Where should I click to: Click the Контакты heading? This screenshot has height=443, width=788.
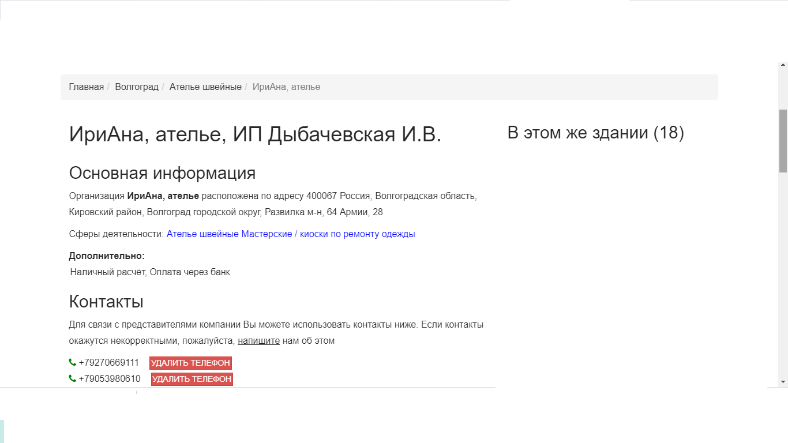coord(106,302)
